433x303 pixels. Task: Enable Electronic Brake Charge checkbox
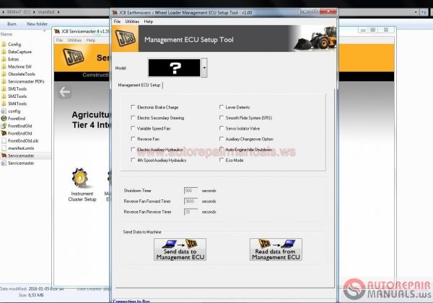pyautogui.click(x=133, y=107)
